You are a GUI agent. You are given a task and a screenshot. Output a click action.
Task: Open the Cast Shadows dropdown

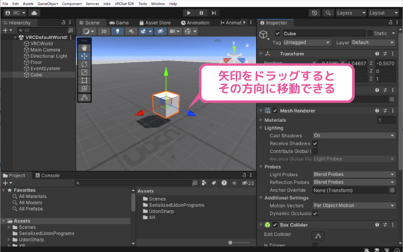[354, 136]
